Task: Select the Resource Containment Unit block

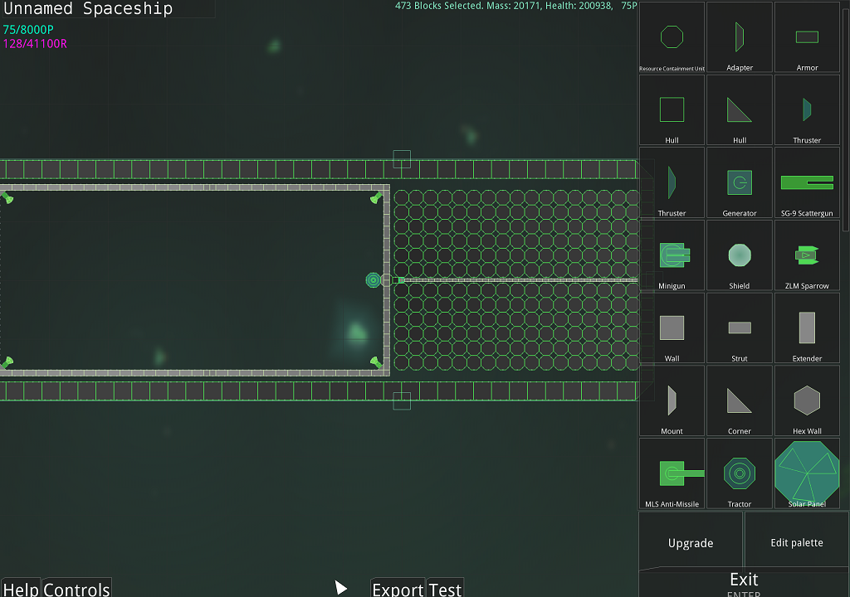Action: point(672,36)
